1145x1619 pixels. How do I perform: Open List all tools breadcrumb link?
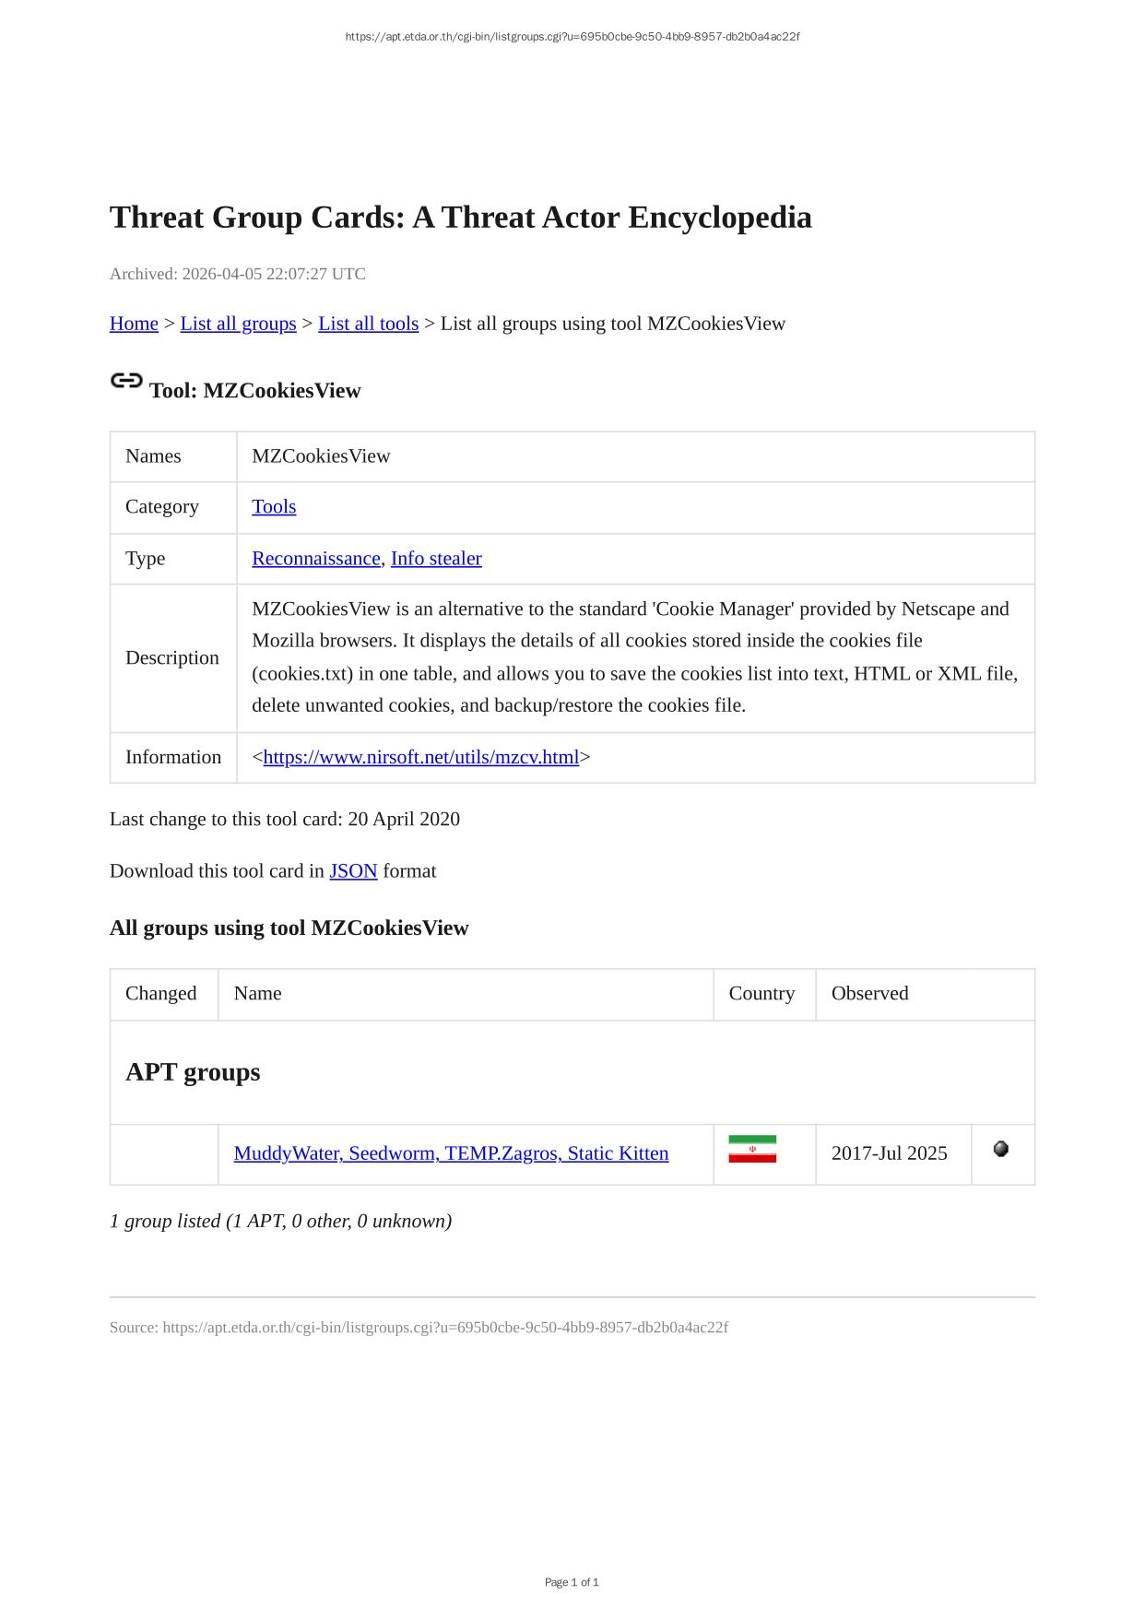(368, 324)
